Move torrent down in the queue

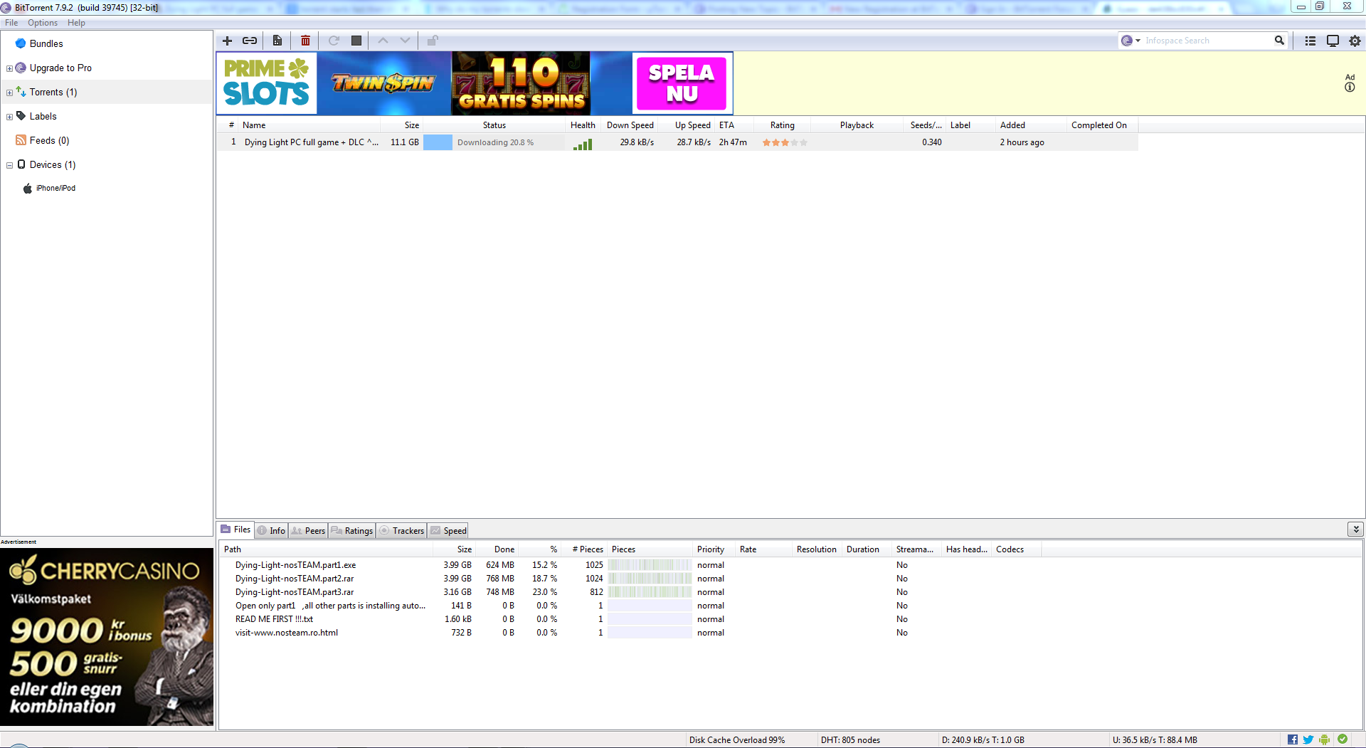pyautogui.click(x=405, y=41)
